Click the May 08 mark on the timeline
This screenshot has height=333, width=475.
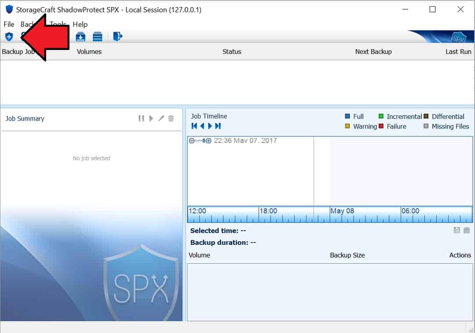342,211
